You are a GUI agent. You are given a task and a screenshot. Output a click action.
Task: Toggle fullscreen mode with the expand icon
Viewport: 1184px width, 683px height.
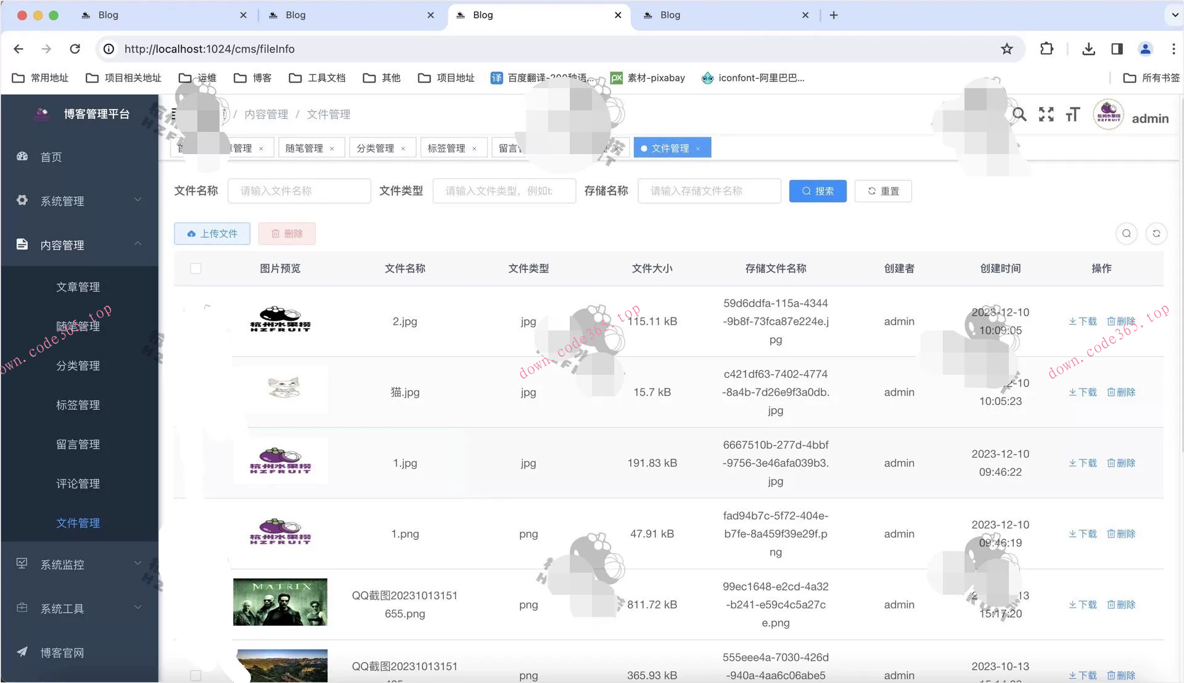click(1046, 114)
